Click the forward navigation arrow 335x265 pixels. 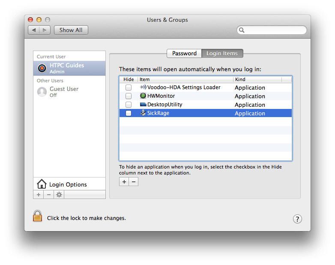[45, 30]
